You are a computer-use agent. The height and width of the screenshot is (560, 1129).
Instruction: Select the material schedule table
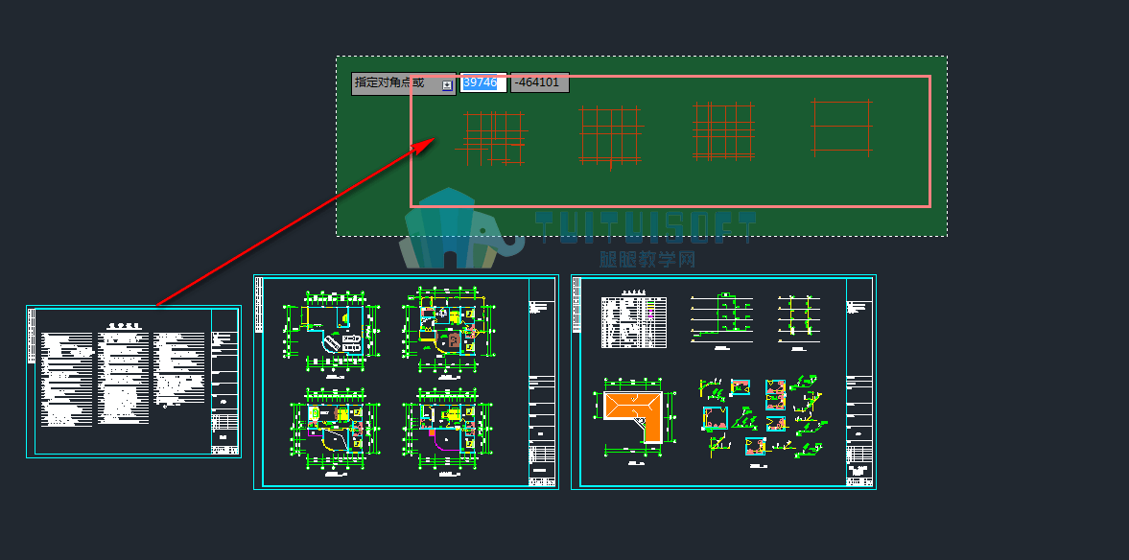[x=634, y=323]
